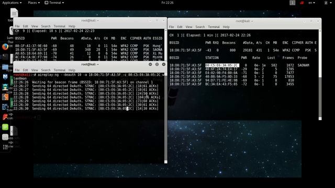Click scrollbar thumb in front deauth terminal
The width and height of the screenshot is (335, 188).
(x=165, y=118)
